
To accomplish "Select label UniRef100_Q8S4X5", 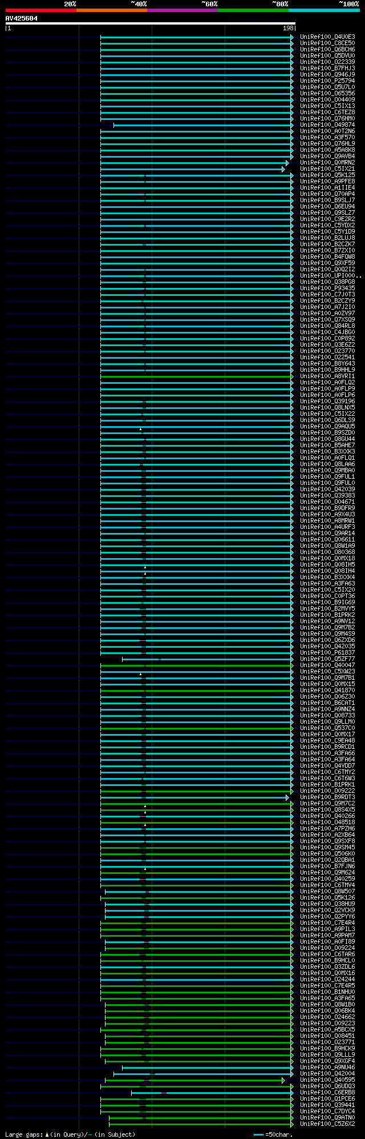I will [327, 810].
